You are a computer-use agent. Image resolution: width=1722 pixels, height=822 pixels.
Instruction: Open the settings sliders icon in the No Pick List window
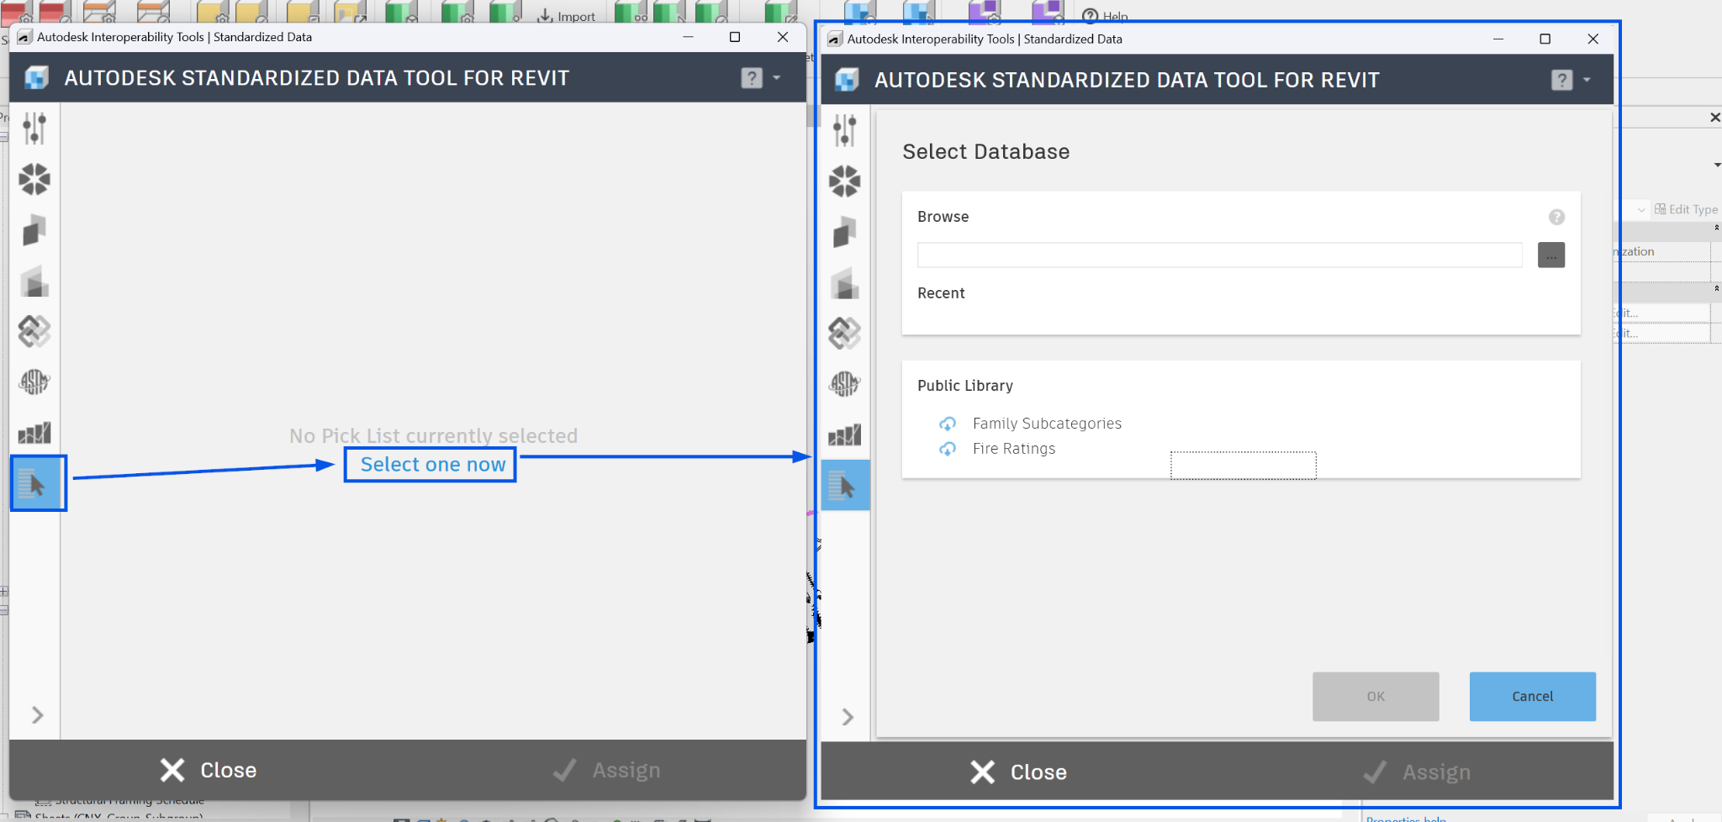click(34, 129)
